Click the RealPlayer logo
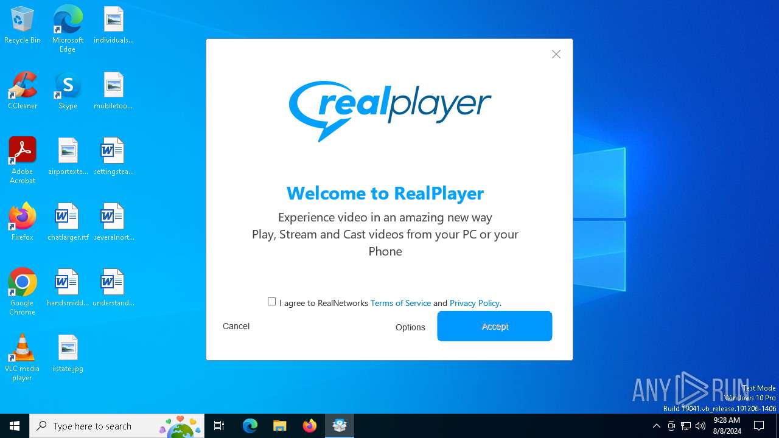The image size is (779, 438). tap(389, 111)
